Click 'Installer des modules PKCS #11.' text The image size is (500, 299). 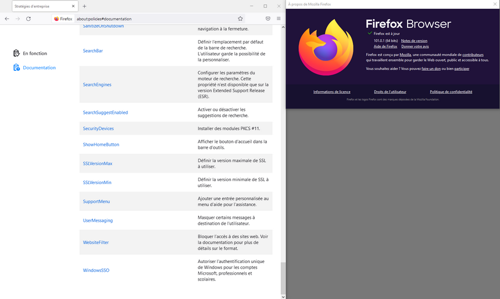[228, 128]
